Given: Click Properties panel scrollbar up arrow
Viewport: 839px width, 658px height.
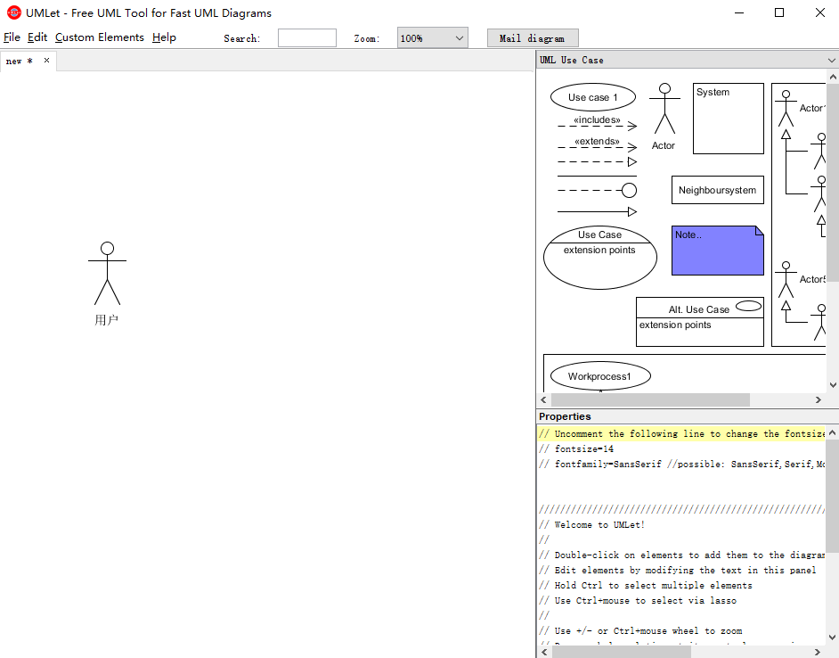Looking at the screenshot, I should pyautogui.click(x=833, y=432).
